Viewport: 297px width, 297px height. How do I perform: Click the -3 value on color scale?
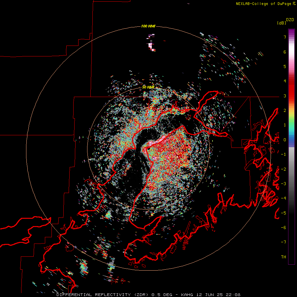coord(283,184)
